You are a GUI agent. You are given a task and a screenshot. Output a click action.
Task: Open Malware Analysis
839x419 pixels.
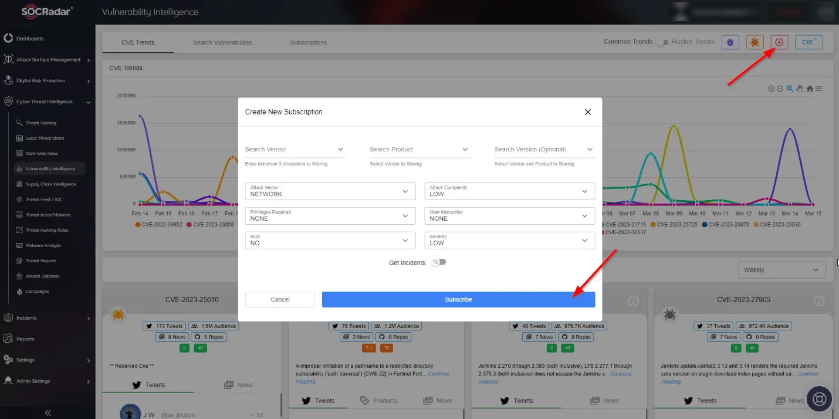coord(43,245)
